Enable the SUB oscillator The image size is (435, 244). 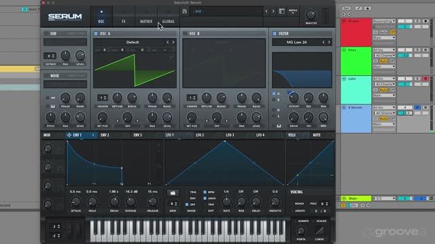pyautogui.click(x=46, y=33)
